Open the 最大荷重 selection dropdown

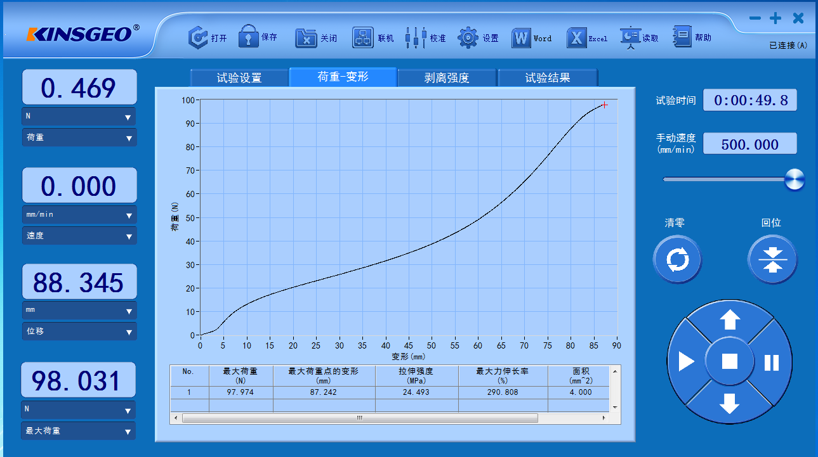(x=77, y=430)
